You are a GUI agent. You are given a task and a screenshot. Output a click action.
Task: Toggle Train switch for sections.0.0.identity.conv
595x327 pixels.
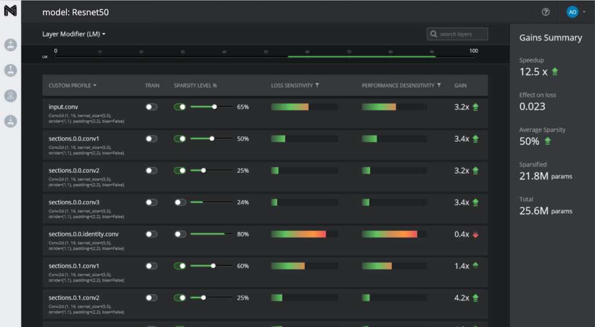[x=152, y=235]
